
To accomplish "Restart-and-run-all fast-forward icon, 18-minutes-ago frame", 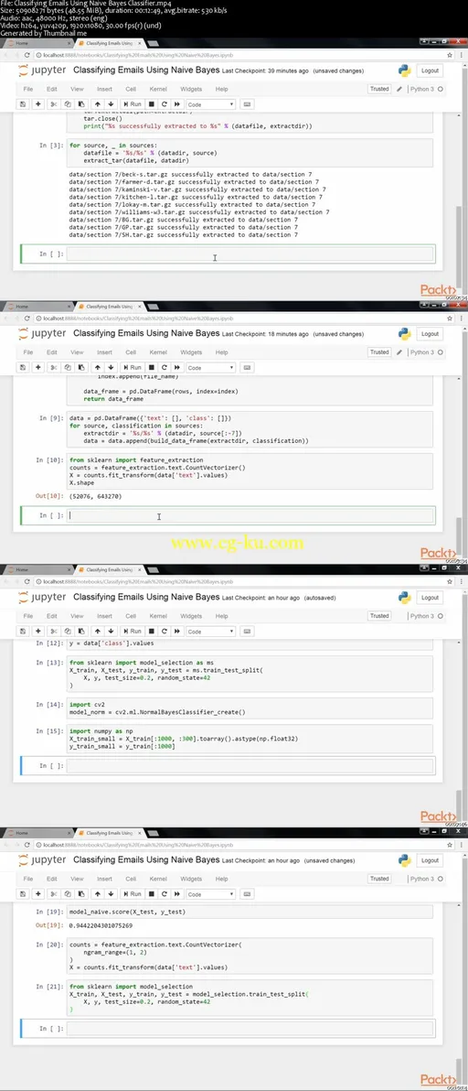I will pos(177,367).
